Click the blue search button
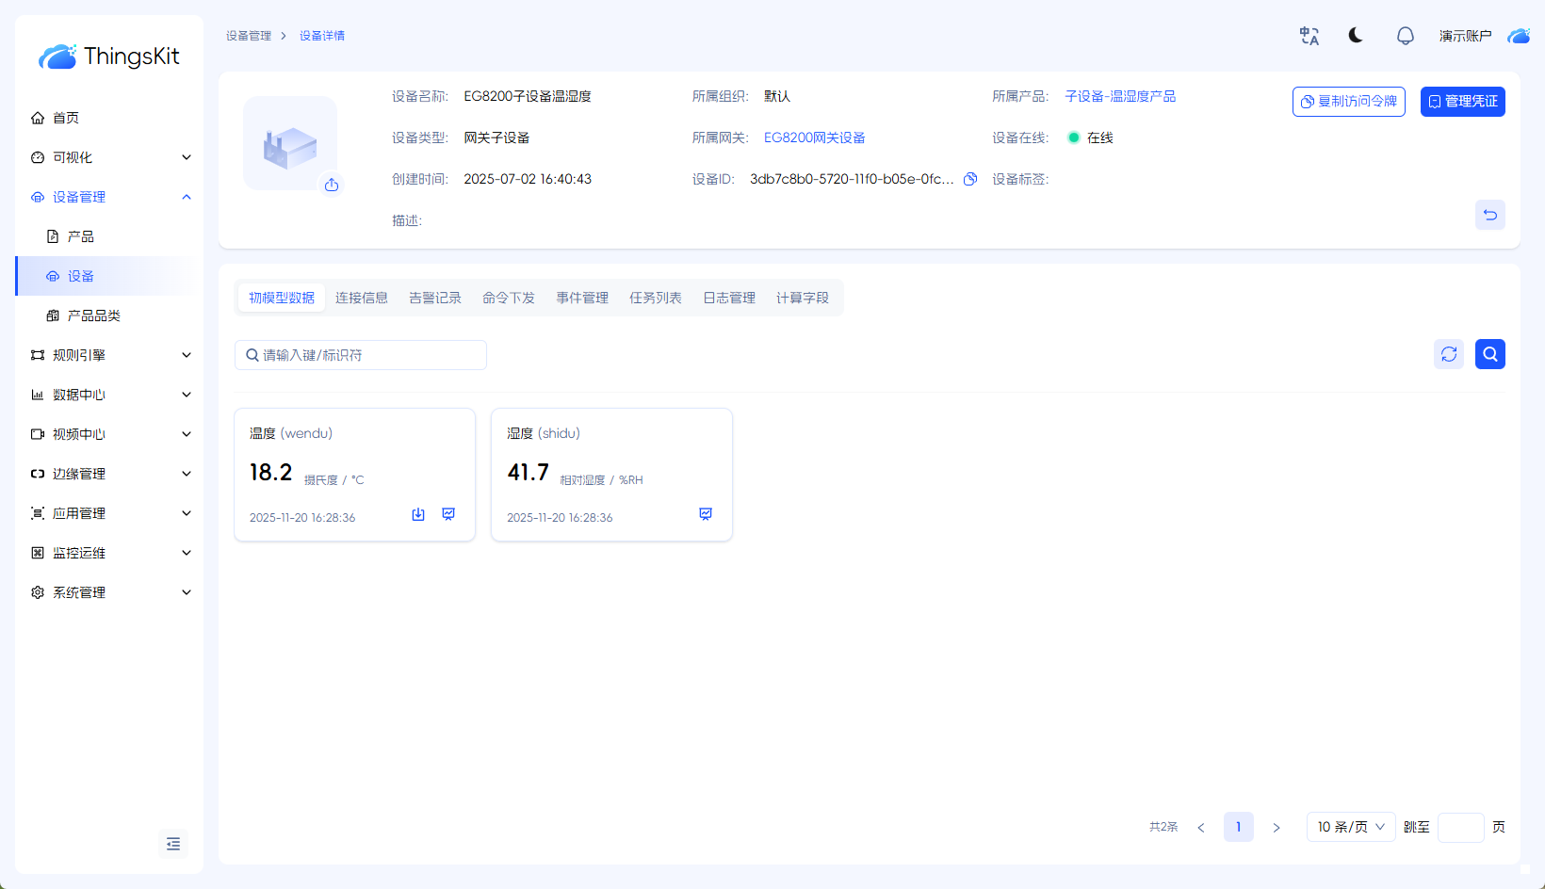The height and width of the screenshot is (889, 1545). [1489, 354]
